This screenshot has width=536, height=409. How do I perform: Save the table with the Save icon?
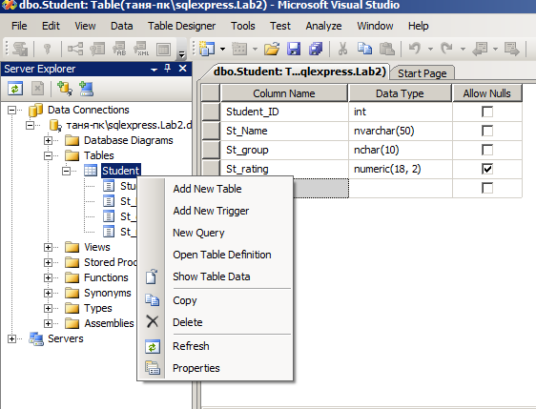pos(294,49)
